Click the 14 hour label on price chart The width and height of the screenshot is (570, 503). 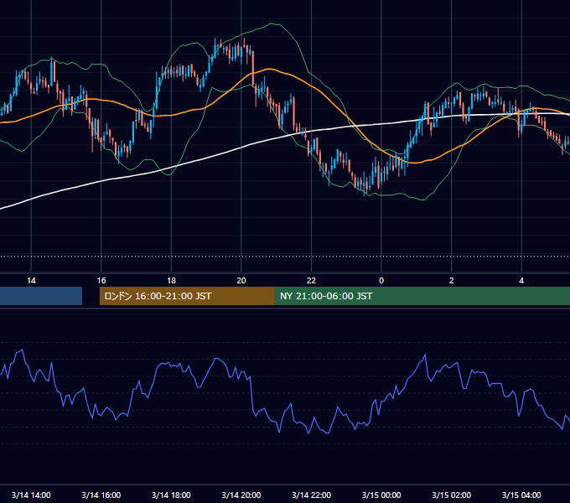(31, 281)
